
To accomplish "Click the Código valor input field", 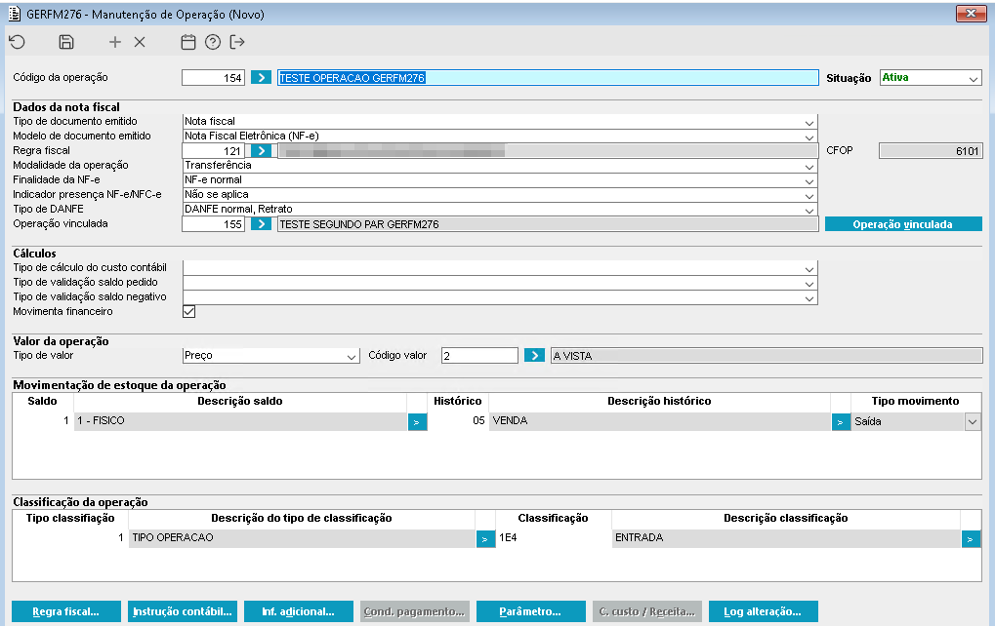I will click(x=479, y=356).
